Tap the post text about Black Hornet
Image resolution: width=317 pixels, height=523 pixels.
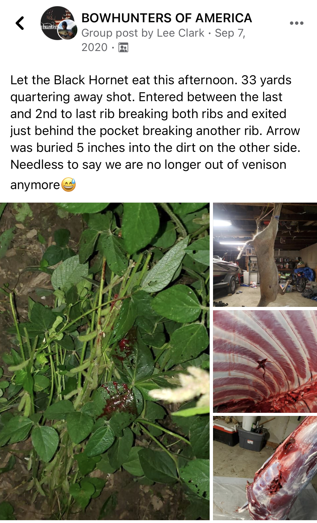155,132
